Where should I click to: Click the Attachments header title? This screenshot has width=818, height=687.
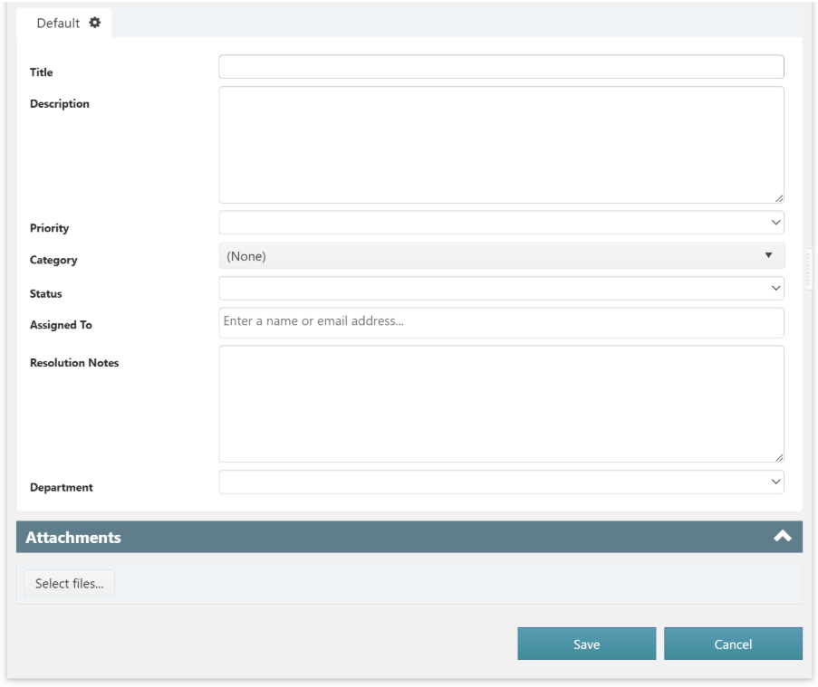73,538
